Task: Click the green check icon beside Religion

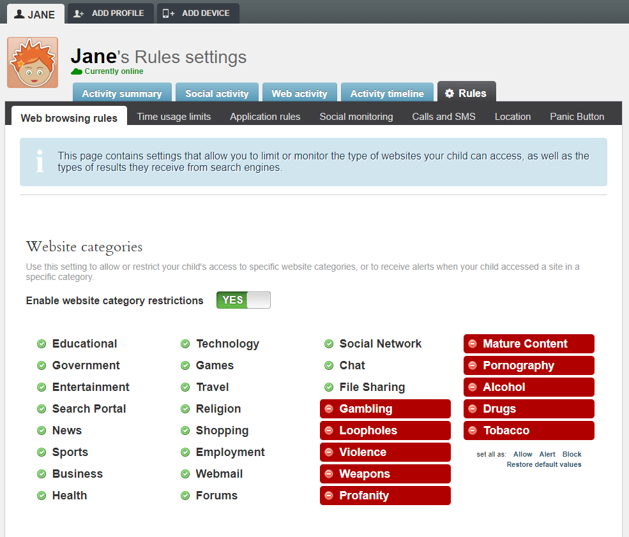Action: click(x=185, y=409)
